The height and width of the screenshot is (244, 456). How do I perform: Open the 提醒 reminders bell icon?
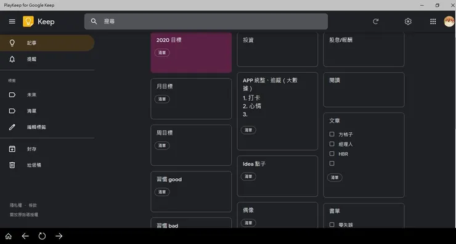pyautogui.click(x=12, y=59)
